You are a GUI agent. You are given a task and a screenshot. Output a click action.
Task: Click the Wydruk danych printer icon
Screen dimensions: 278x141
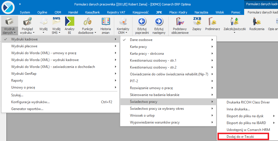click(x=9, y=22)
